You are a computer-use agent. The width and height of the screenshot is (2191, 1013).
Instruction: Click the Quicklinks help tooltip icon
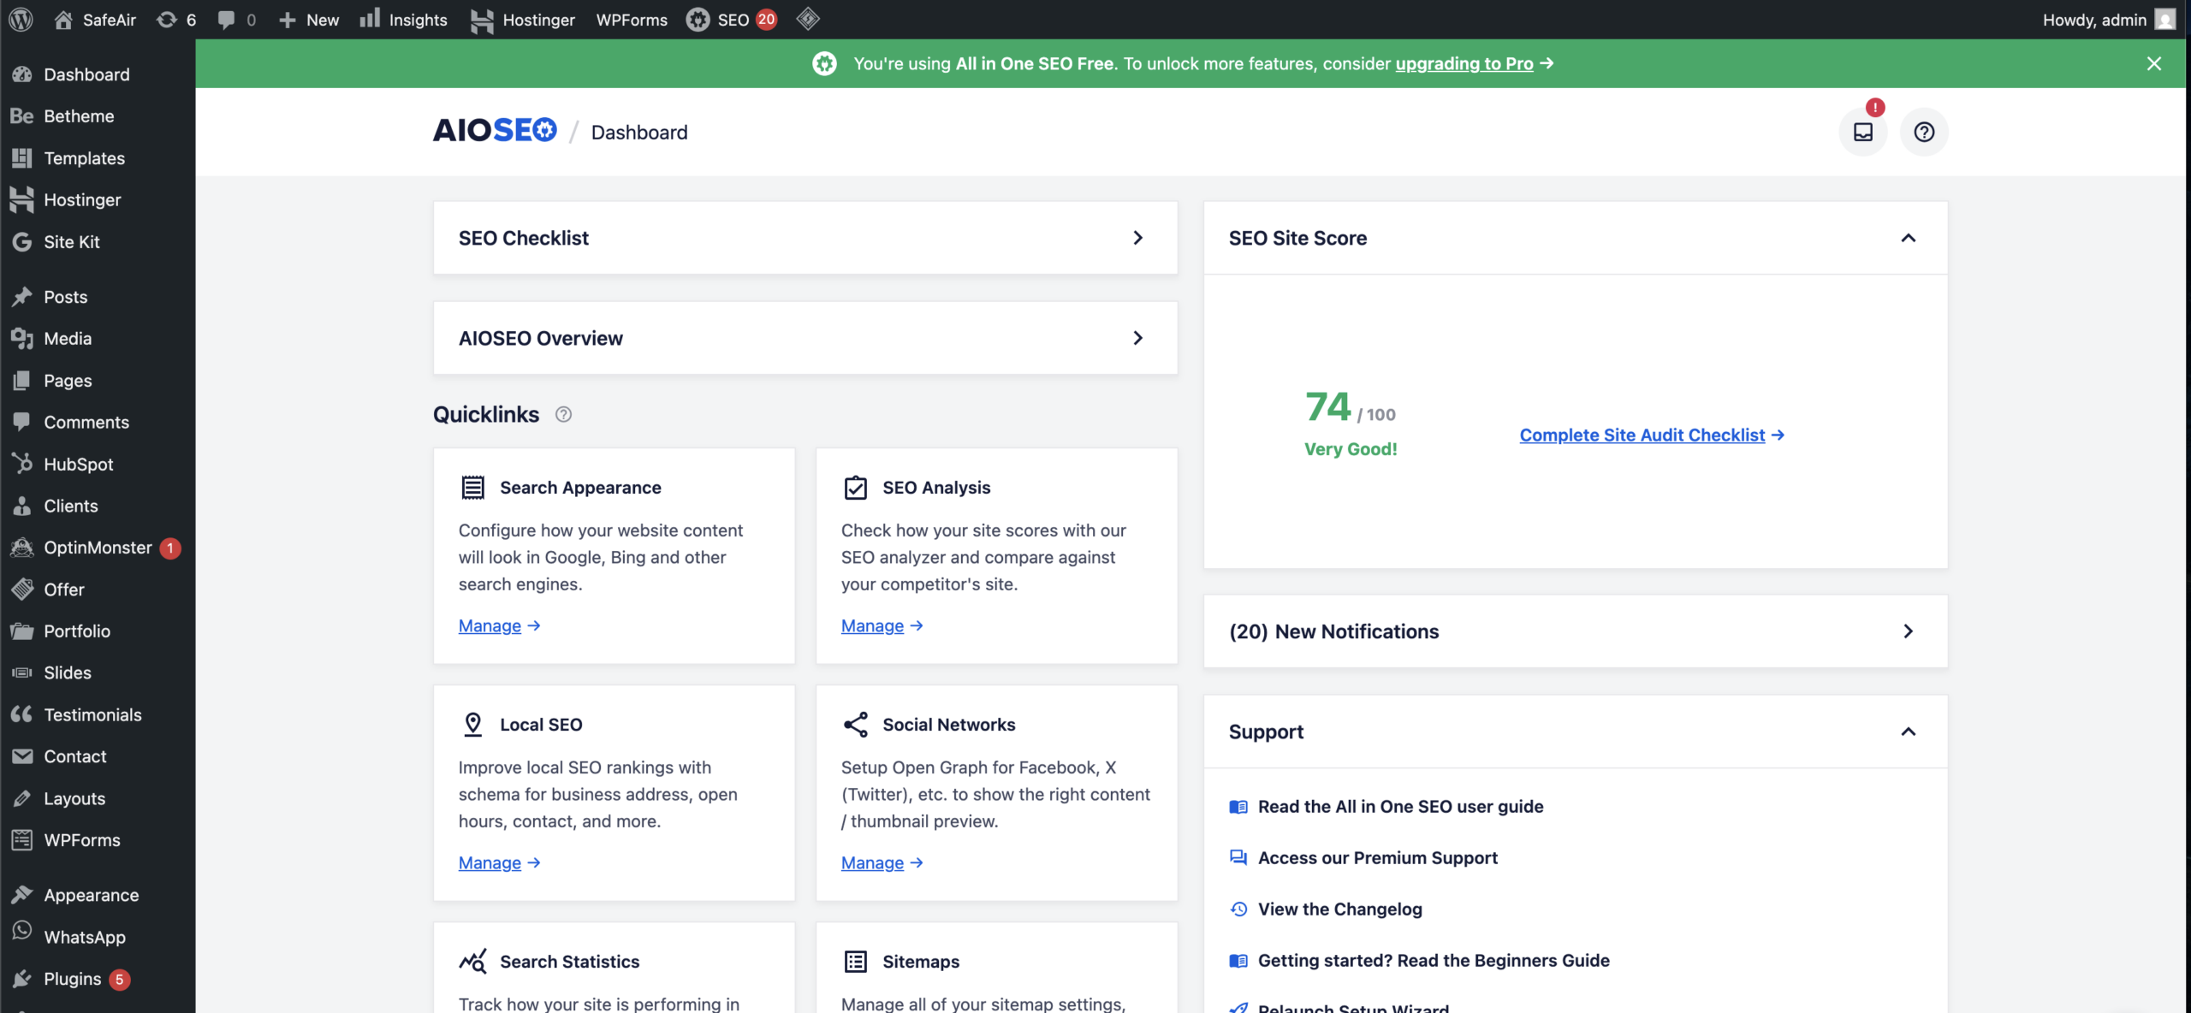click(563, 414)
